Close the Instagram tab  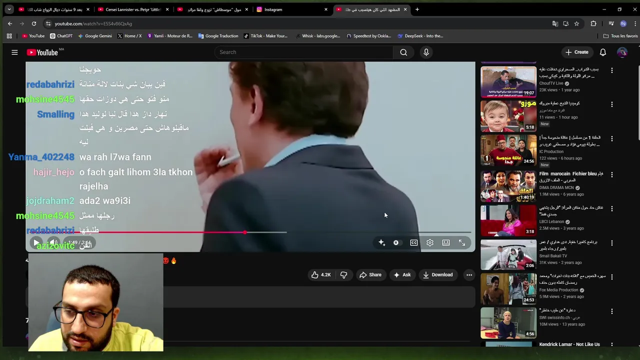click(326, 9)
